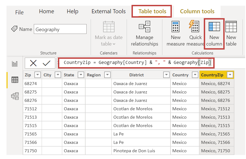
Task: Click the Zip cell 68275
Action: click(x=32, y=92)
